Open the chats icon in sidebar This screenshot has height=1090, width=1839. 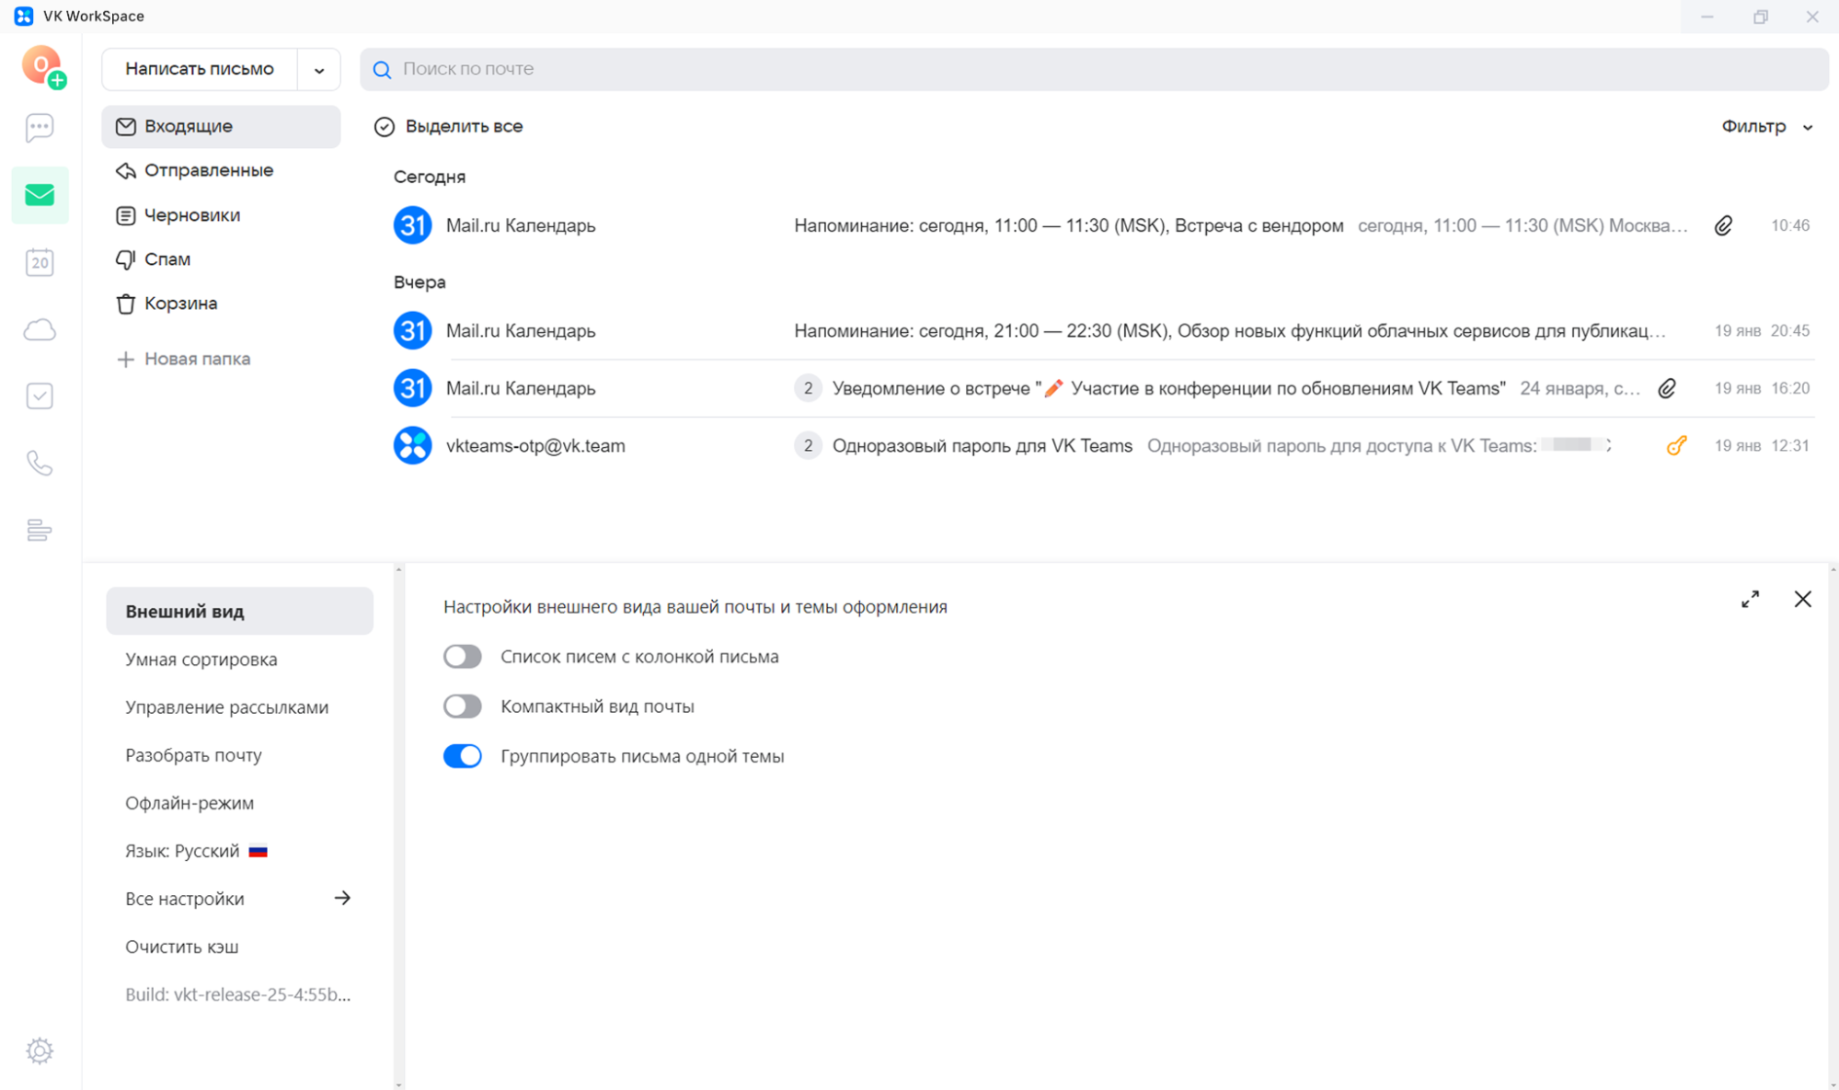click(x=40, y=127)
